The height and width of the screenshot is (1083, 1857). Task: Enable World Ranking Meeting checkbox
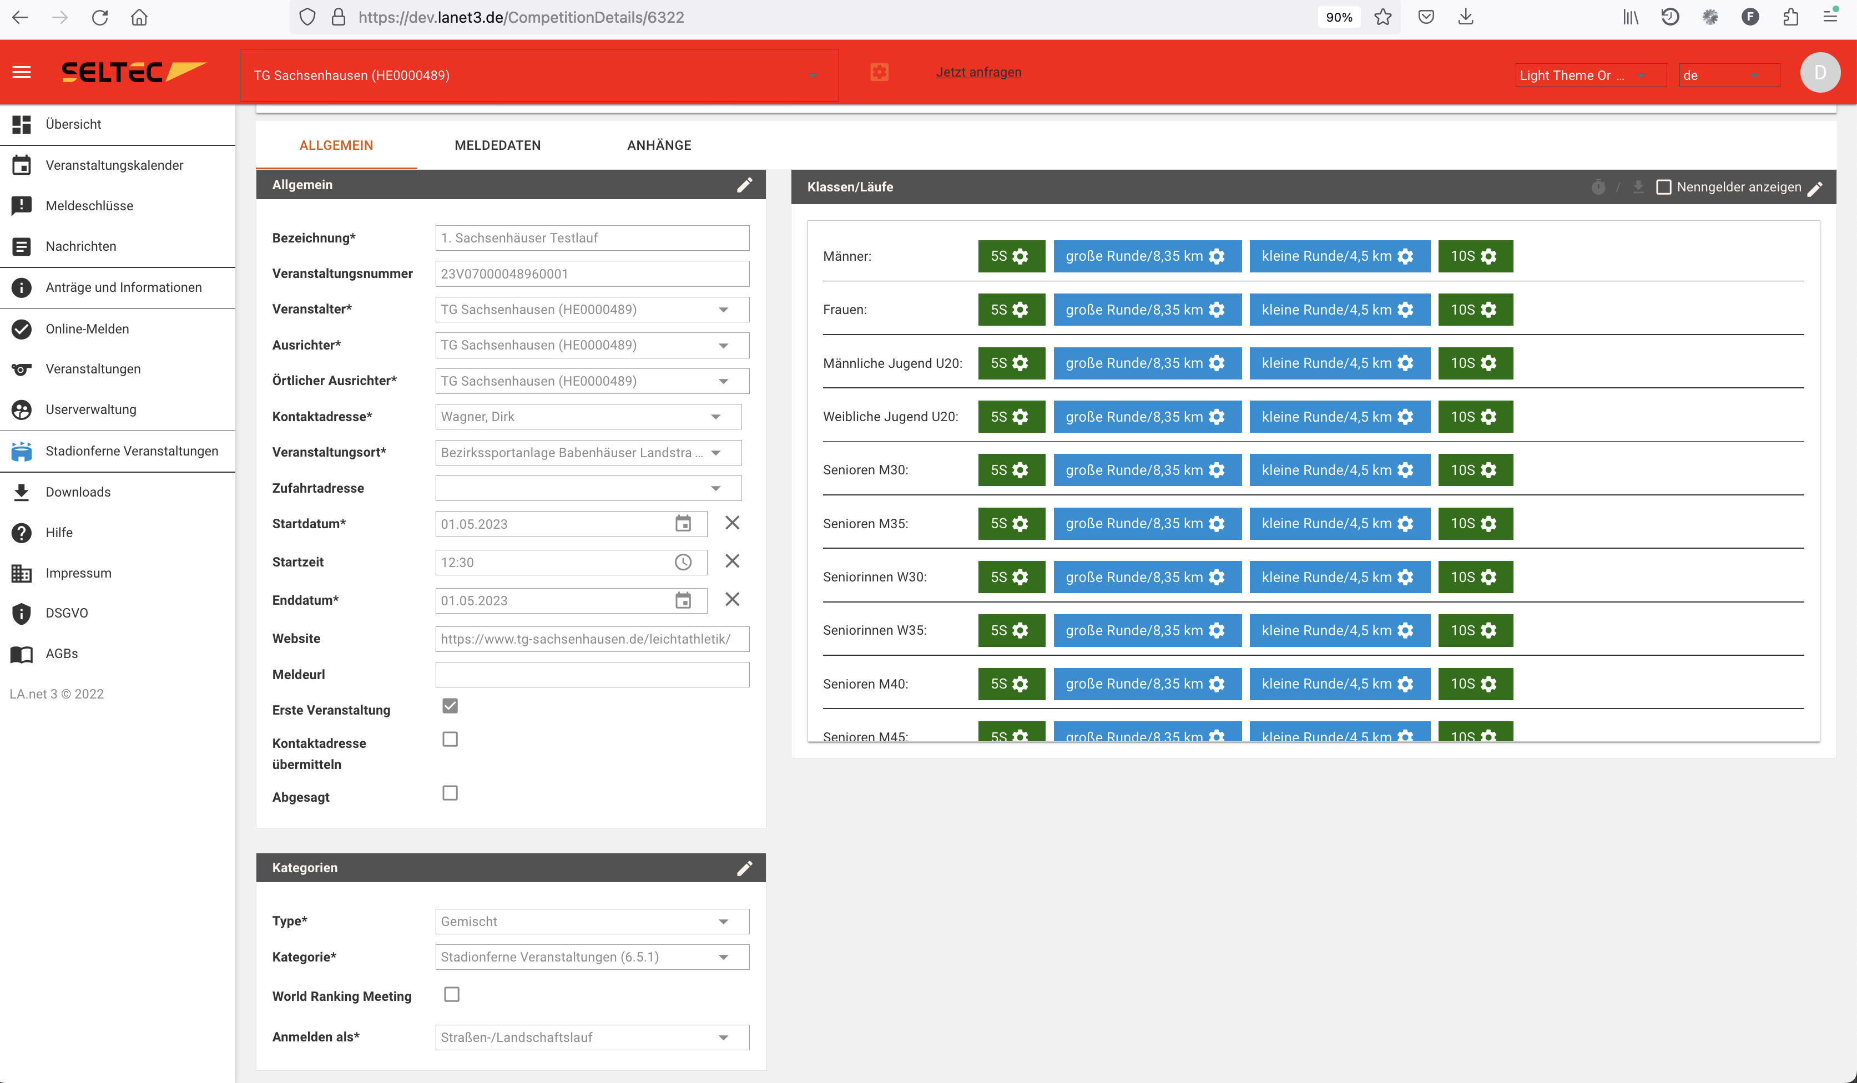(452, 995)
